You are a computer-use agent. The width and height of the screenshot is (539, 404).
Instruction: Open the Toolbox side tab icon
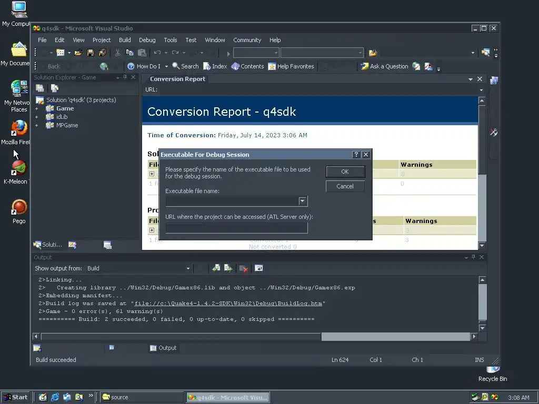tap(494, 132)
